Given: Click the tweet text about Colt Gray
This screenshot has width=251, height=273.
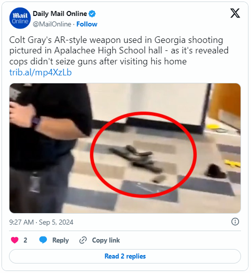Looking at the screenshot, I should click(x=119, y=51).
